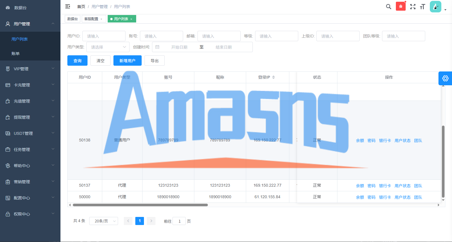Open the 20条/页 page size dropdown
452x242 pixels.
coord(104,221)
